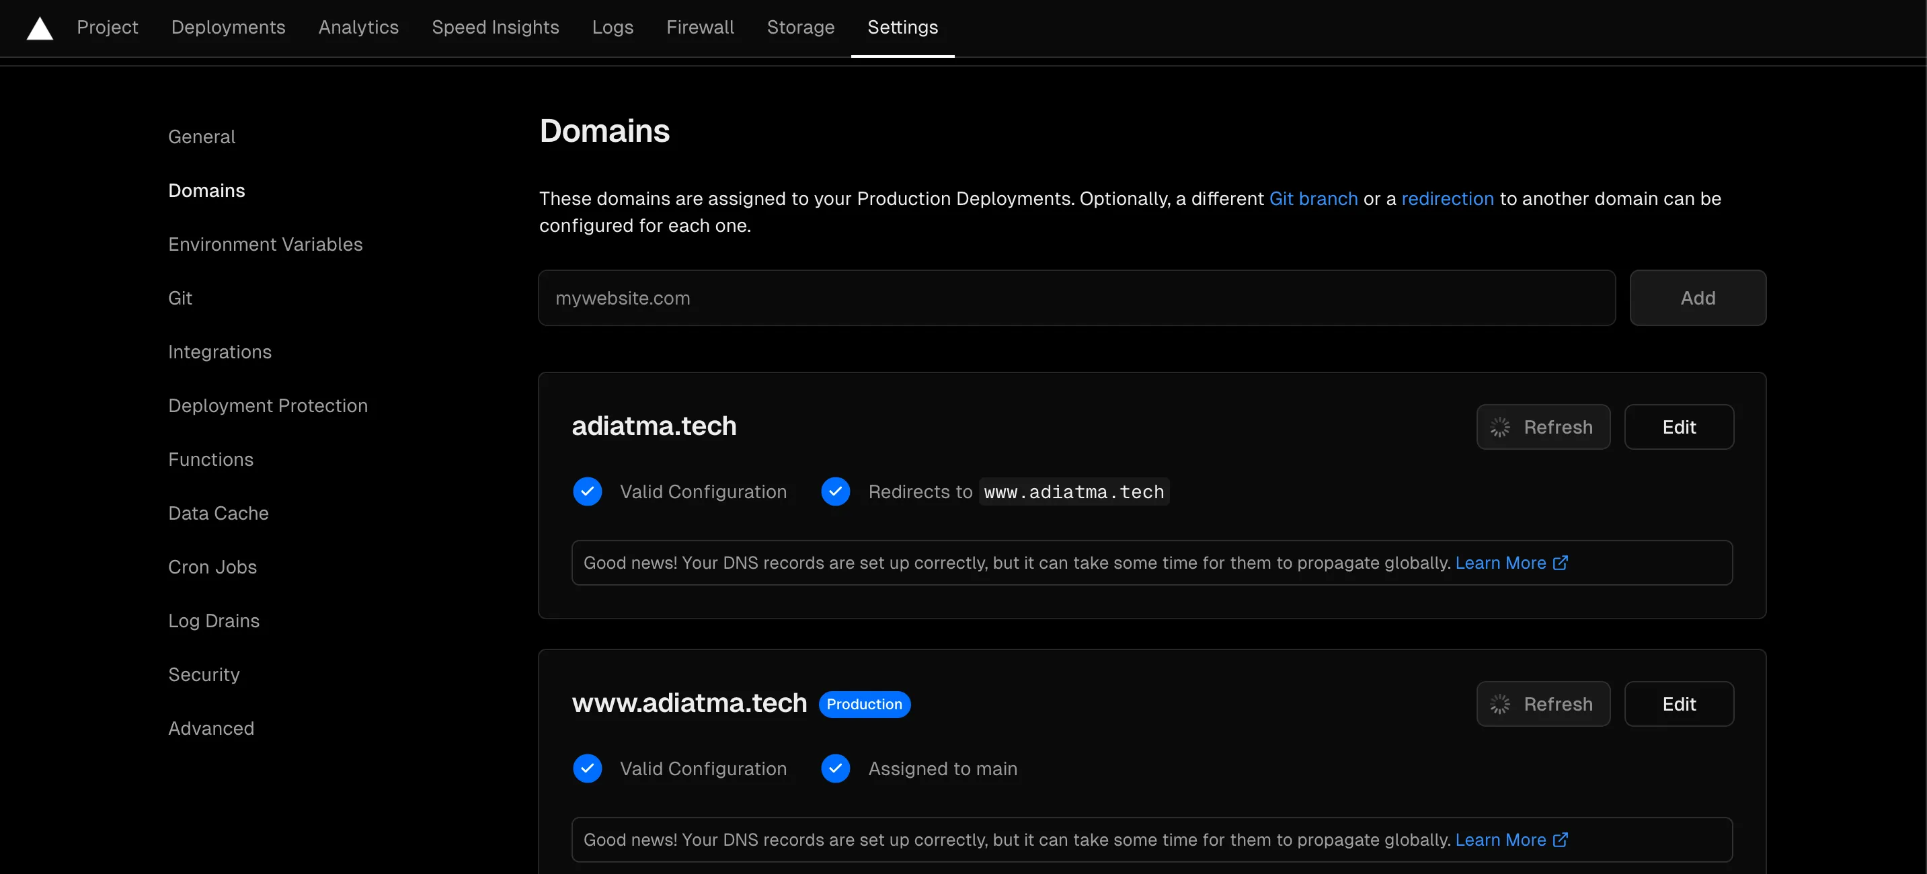Edit the adiatma.tech domain
Viewport: 1927px width, 874px height.
click(x=1680, y=428)
